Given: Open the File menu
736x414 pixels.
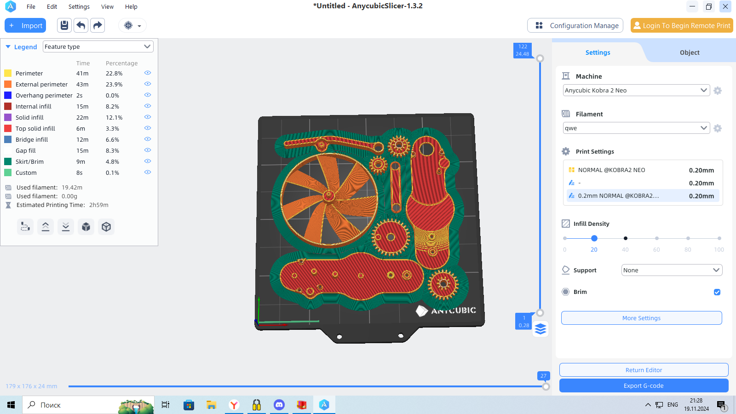Looking at the screenshot, I should click(x=31, y=6).
